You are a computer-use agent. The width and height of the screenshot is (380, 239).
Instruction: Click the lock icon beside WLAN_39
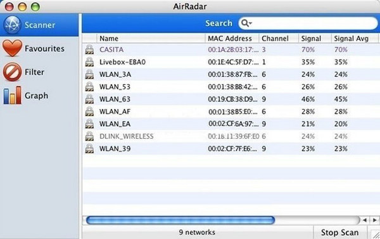click(89, 149)
